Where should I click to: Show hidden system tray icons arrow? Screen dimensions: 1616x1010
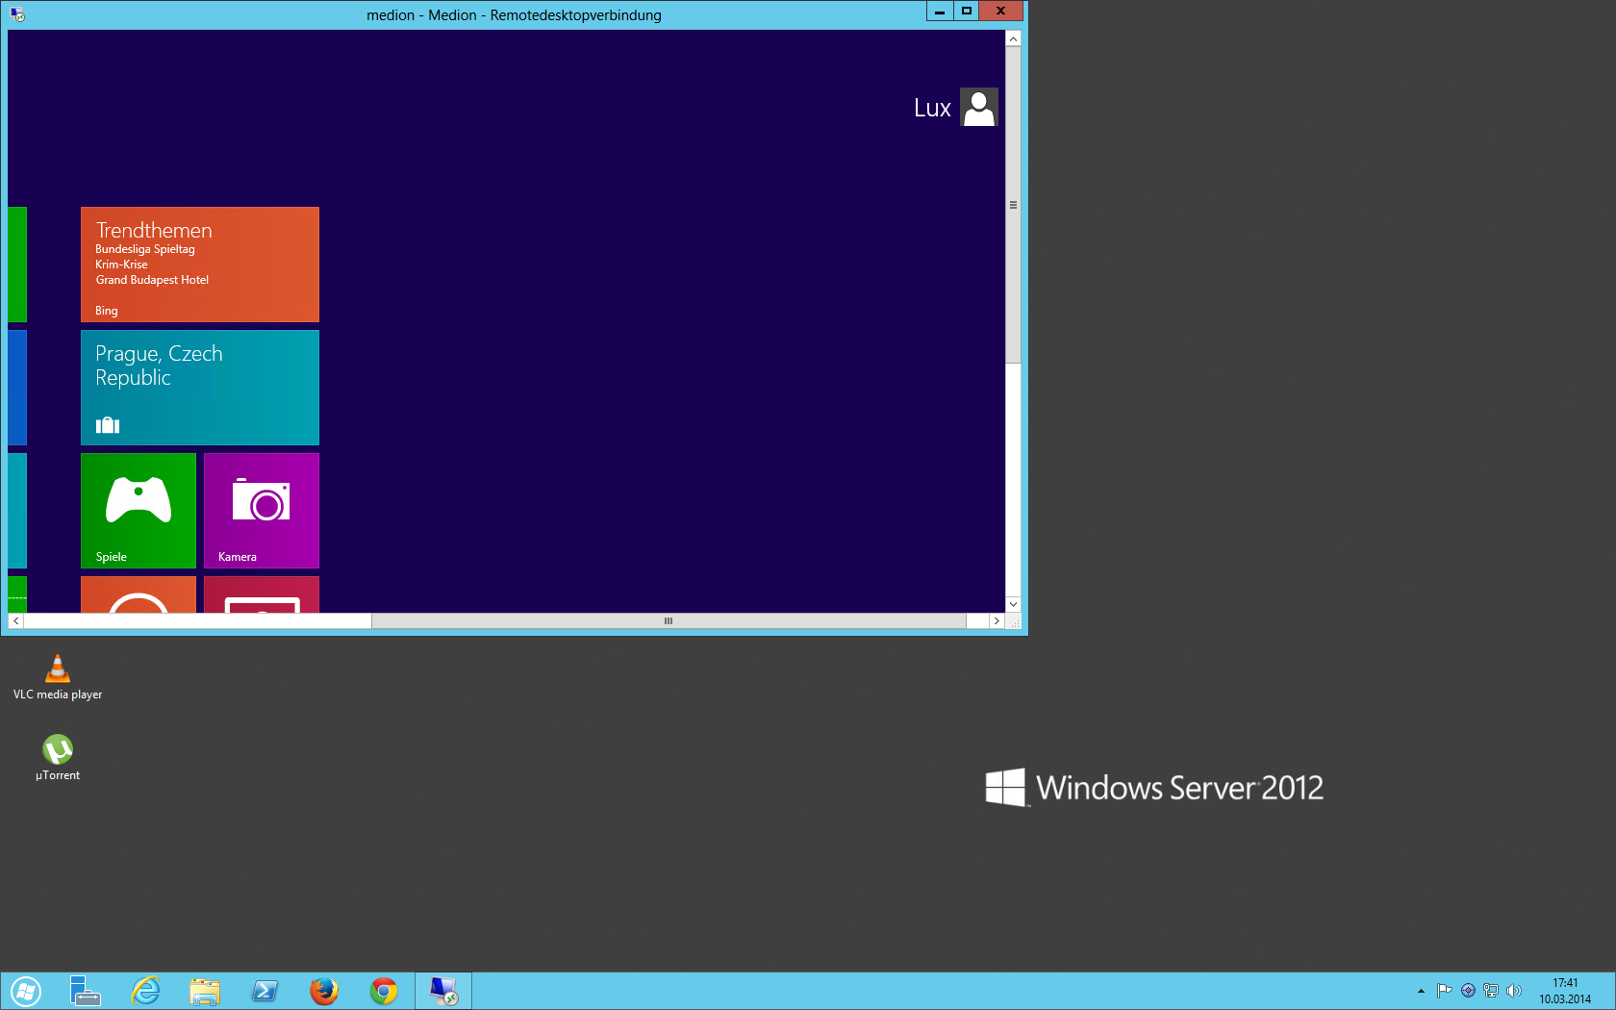click(1421, 991)
